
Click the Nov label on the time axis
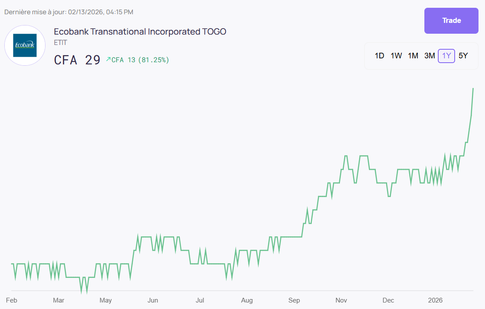click(x=341, y=300)
